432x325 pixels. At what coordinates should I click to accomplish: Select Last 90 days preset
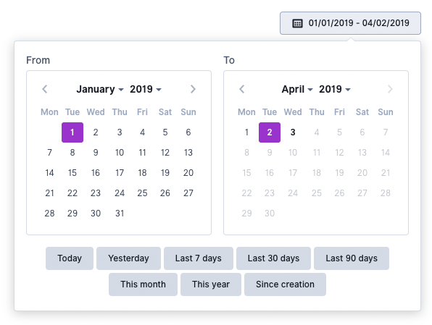pos(352,258)
